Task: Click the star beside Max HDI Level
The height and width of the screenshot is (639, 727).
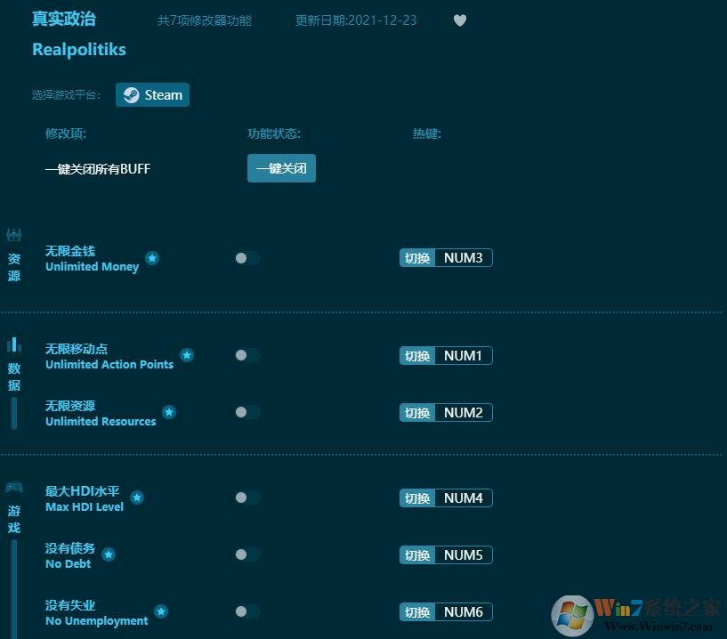Action: point(137,497)
